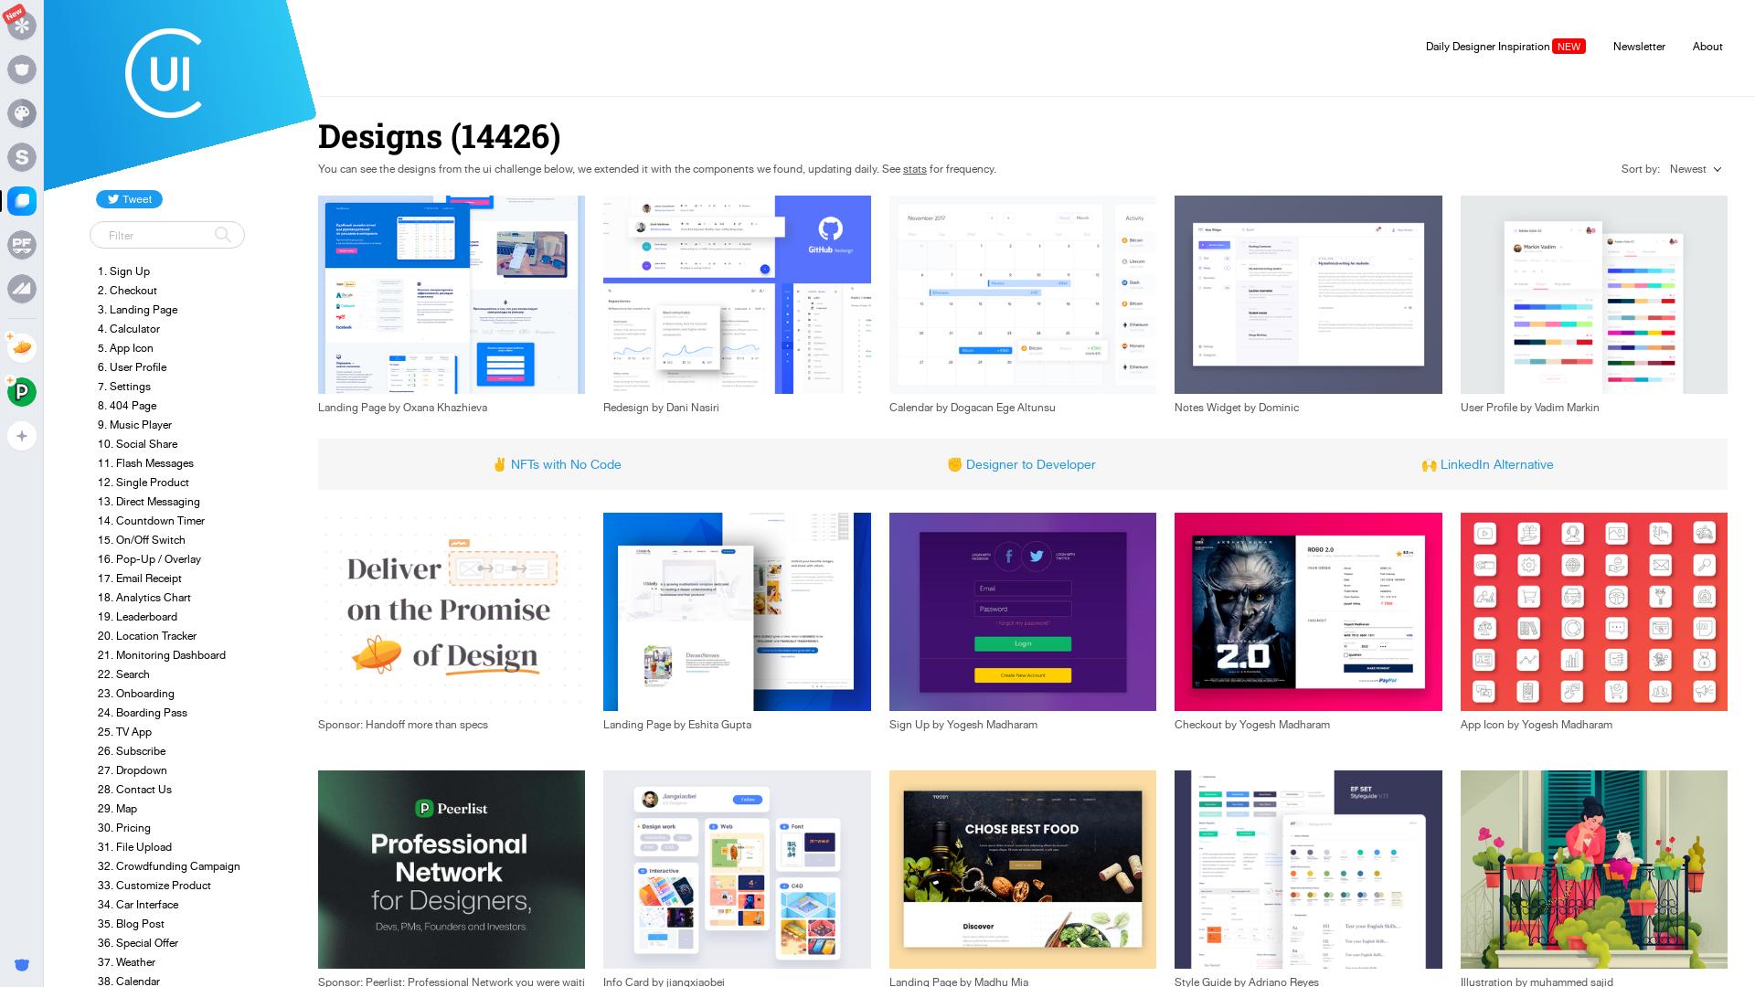Select the Landing Page by Oxana thumbnail

tap(451, 294)
